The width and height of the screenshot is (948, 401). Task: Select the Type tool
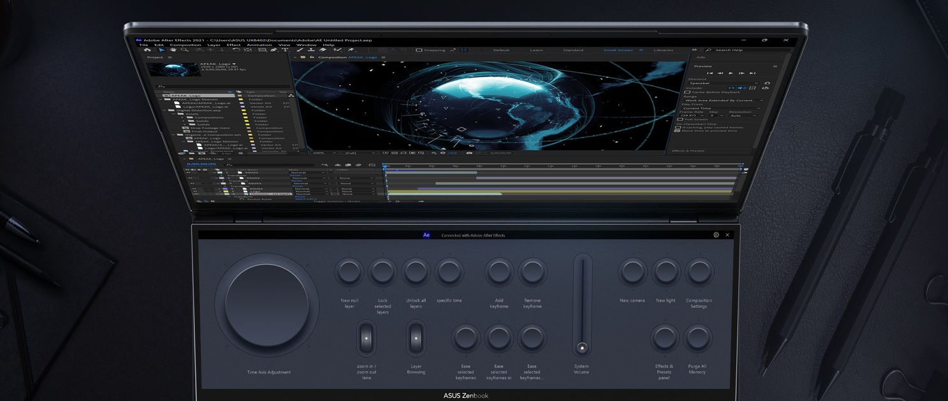click(x=284, y=50)
